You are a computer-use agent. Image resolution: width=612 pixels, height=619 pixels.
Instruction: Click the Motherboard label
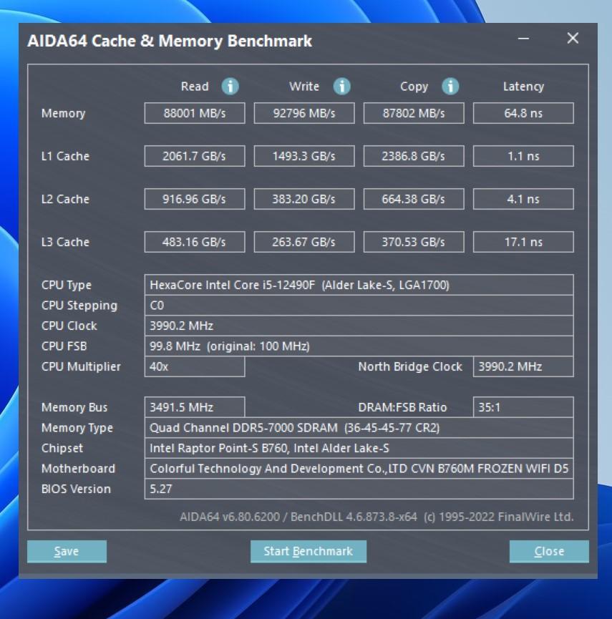coord(78,469)
